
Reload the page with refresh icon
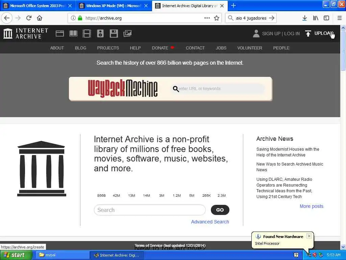(x=29, y=18)
